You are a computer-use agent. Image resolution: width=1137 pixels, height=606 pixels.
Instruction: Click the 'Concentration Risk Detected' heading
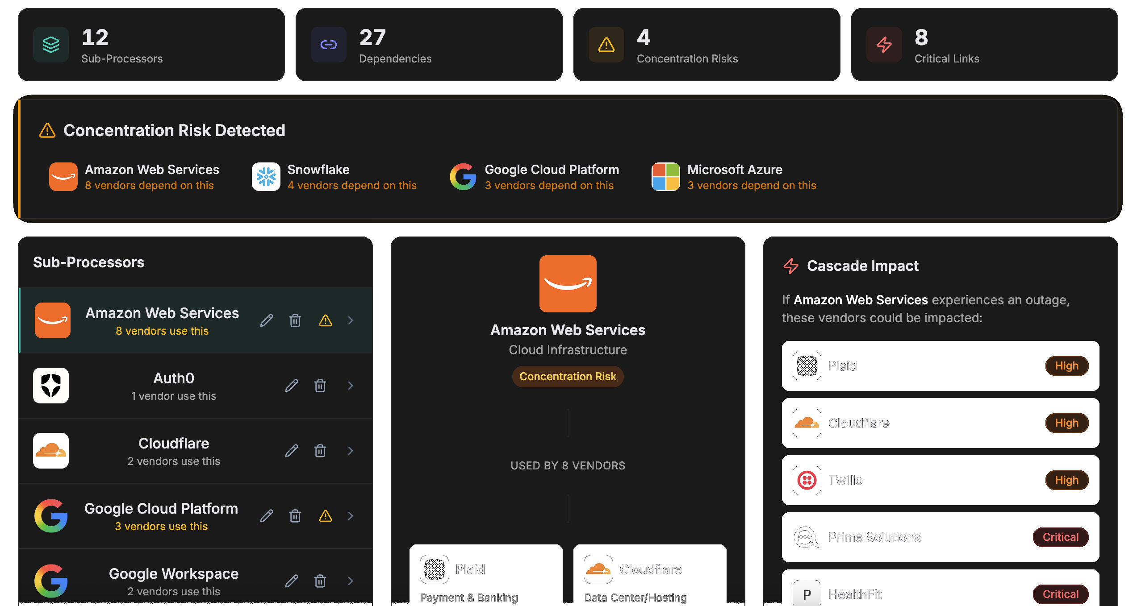(x=174, y=130)
